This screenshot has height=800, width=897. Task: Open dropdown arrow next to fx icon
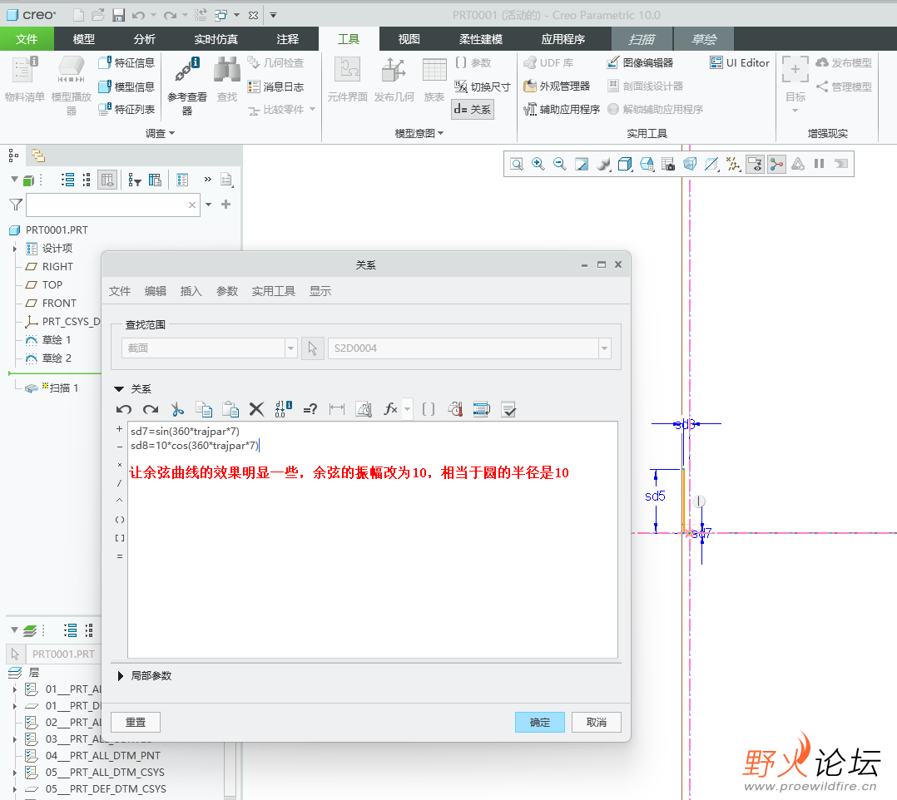(408, 409)
